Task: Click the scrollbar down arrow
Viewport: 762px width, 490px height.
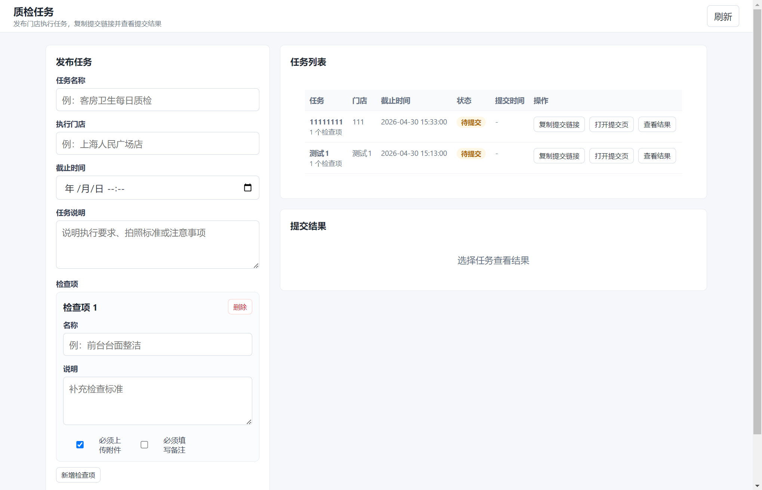Action: (x=757, y=486)
